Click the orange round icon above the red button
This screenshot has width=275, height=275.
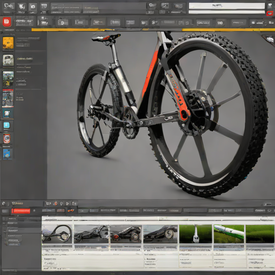56,204
